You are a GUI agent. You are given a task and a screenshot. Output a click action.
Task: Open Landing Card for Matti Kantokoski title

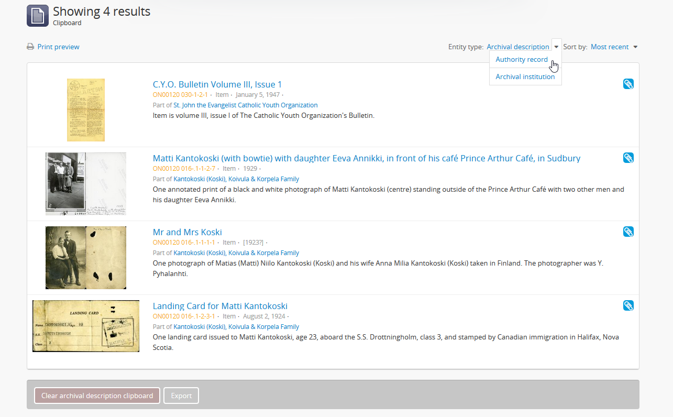coord(220,306)
